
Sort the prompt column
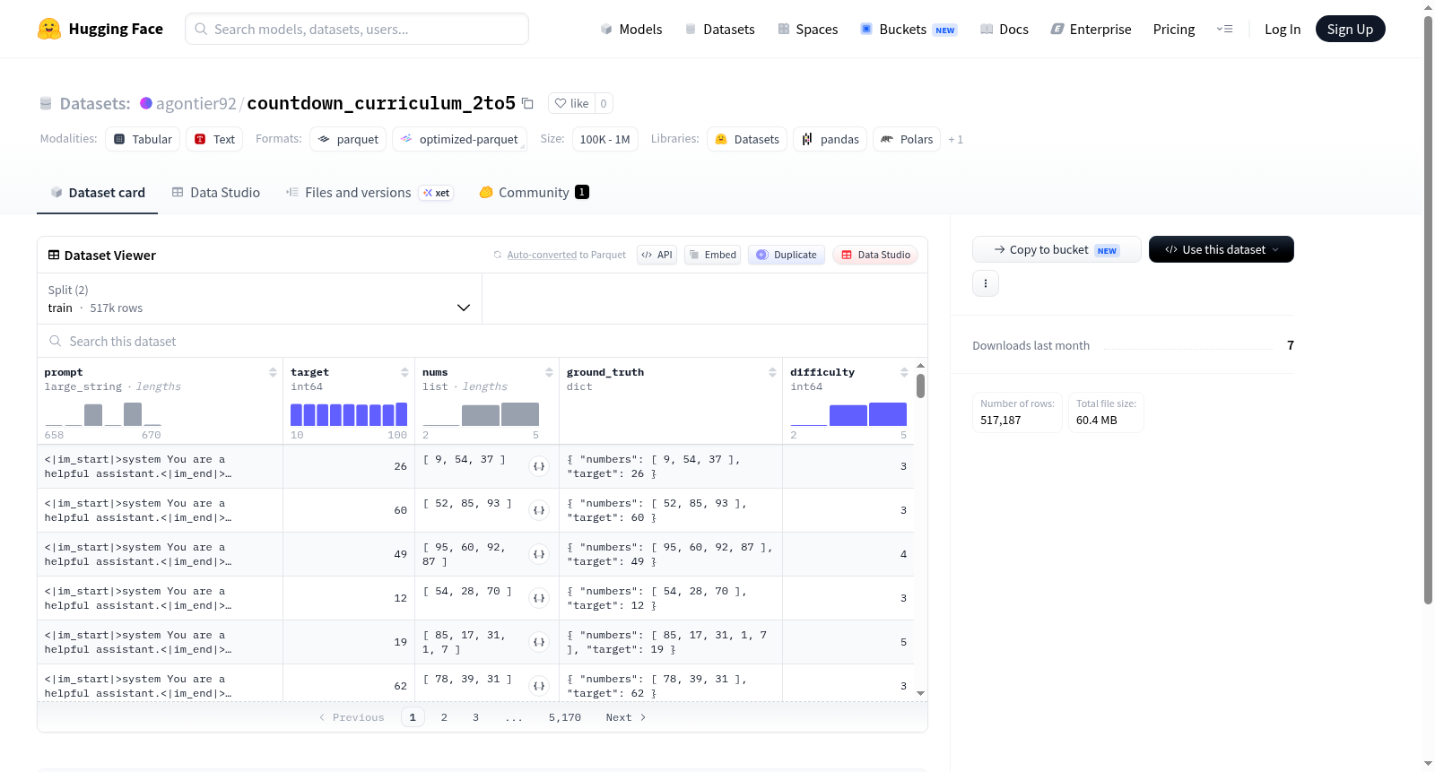273,372
